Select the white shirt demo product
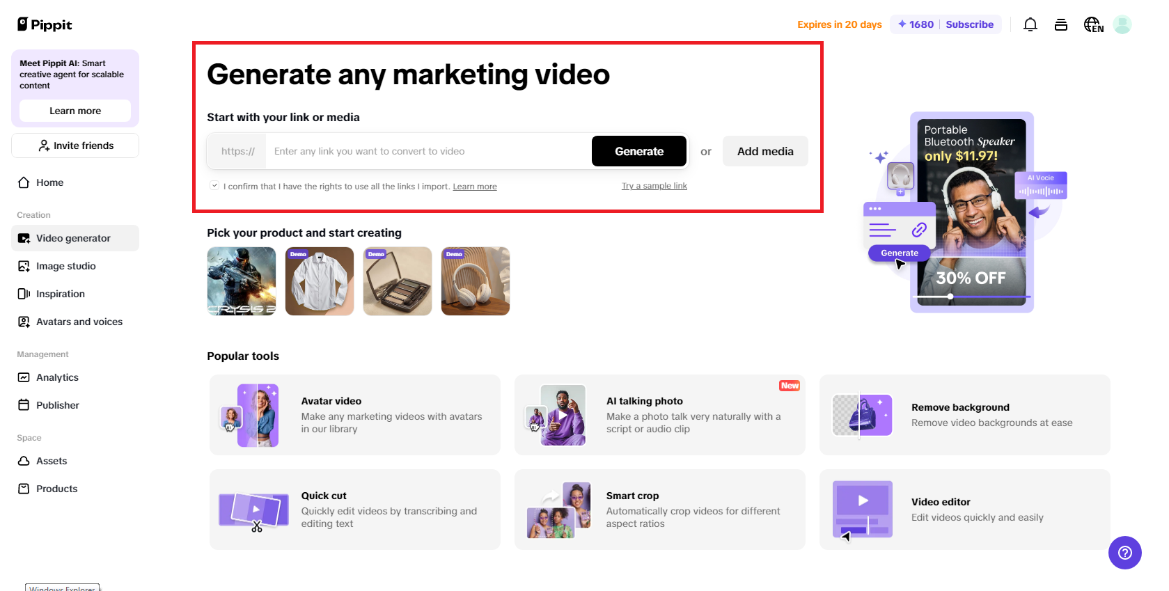The height and width of the screenshot is (591, 1169). pyautogui.click(x=320, y=281)
